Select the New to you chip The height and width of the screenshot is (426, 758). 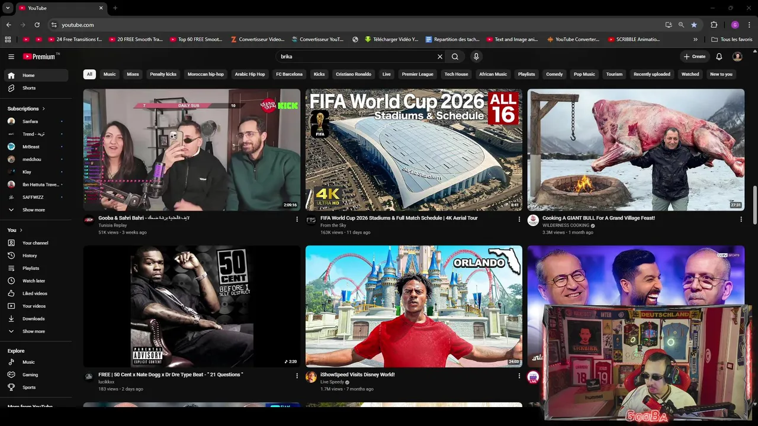point(721,74)
